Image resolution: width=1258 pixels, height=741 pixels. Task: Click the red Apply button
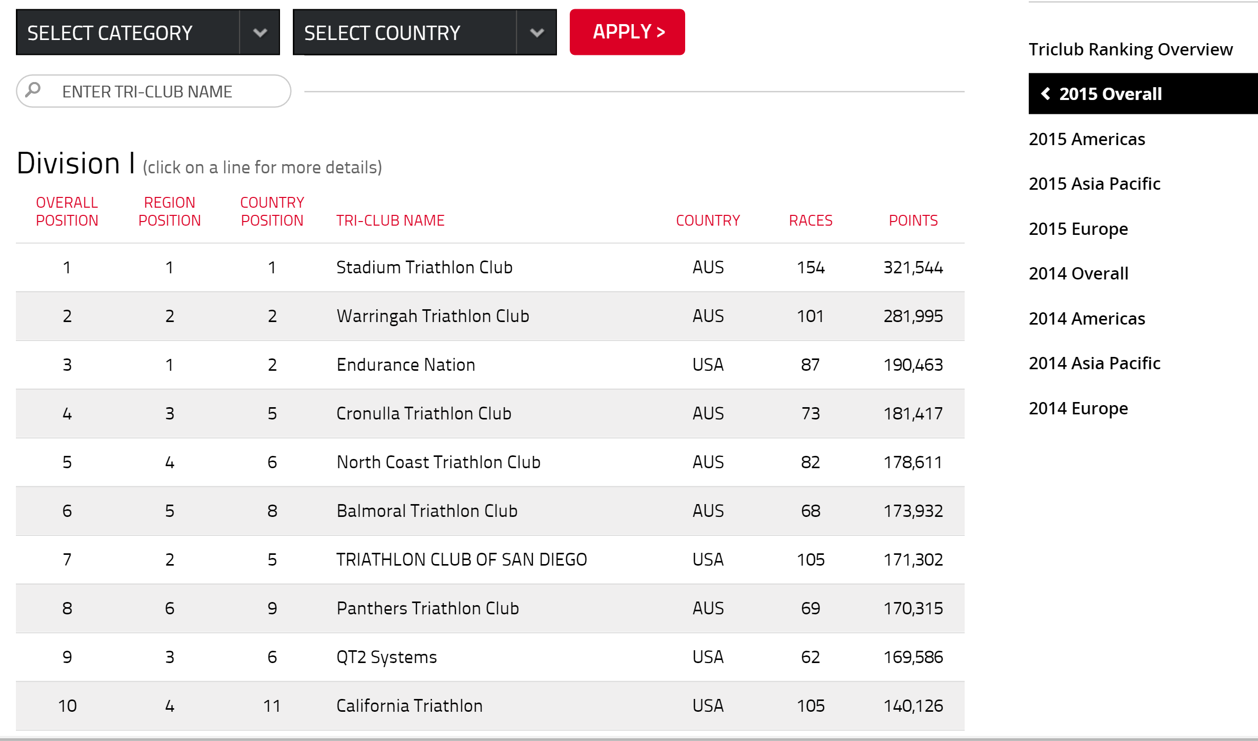pyautogui.click(x=627, y=32)
